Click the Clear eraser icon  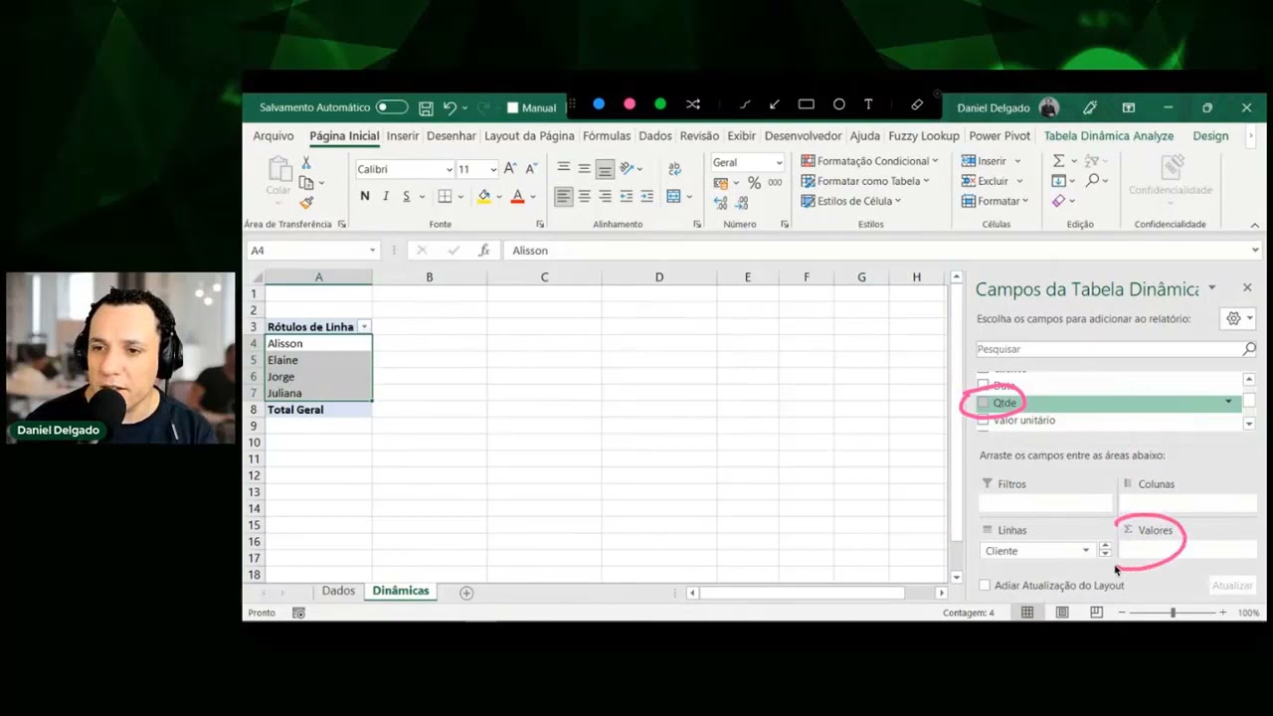tap(1058, 201)
